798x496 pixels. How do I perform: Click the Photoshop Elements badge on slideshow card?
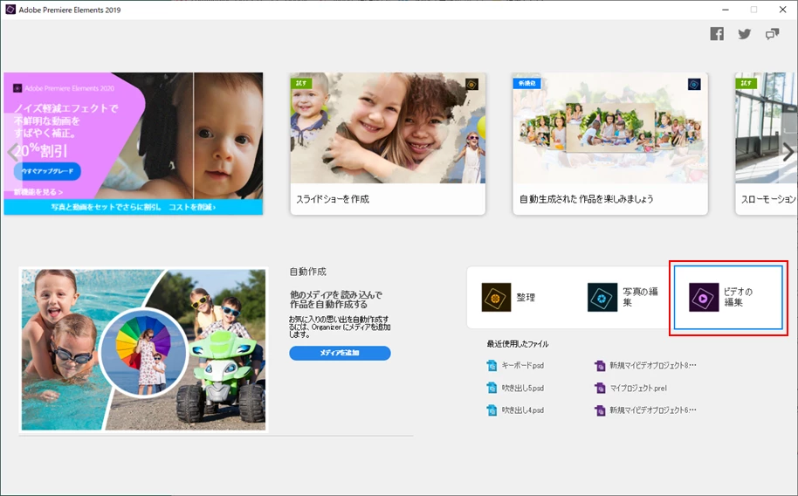tap(471, 84)
